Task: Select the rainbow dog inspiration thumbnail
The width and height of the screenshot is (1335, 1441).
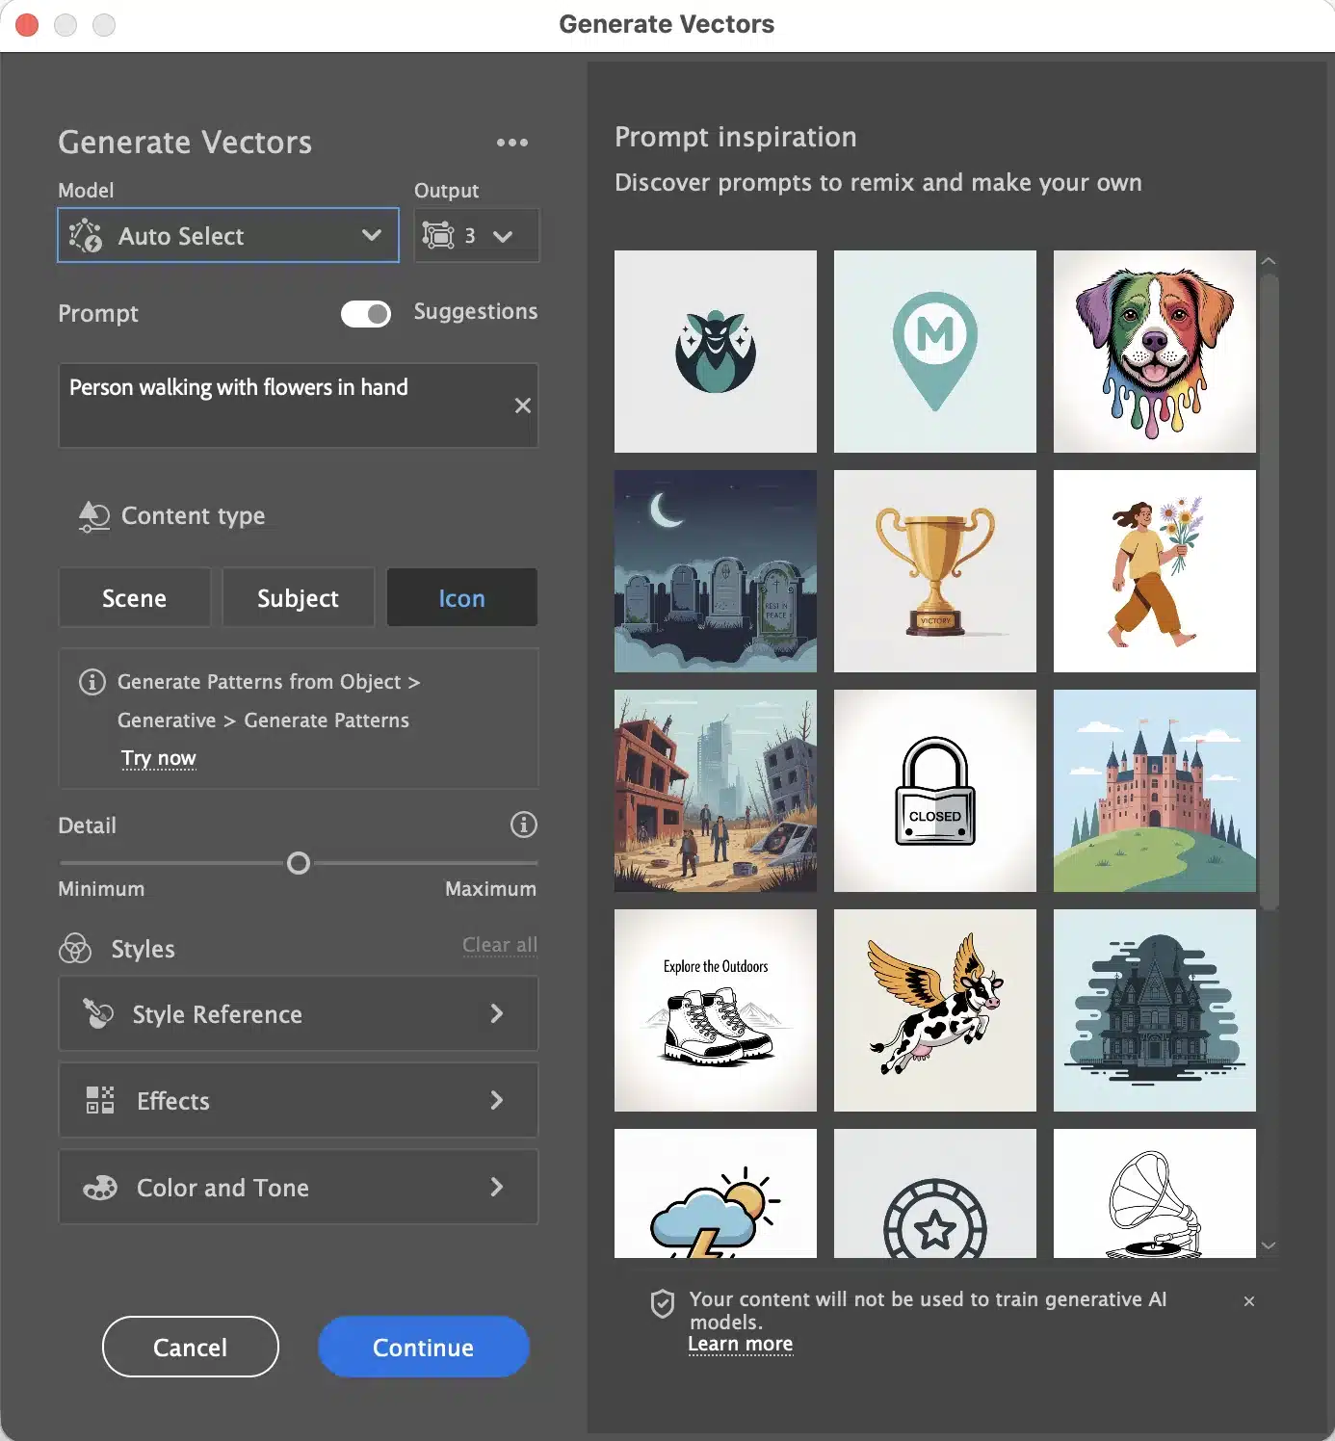Action: (x=1155, y=352)
